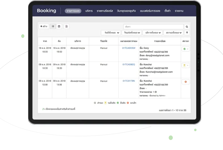The width and height of the screenshot is (223, 150).
Task: Click into the search input field
Action: click(x=153, y=27)
